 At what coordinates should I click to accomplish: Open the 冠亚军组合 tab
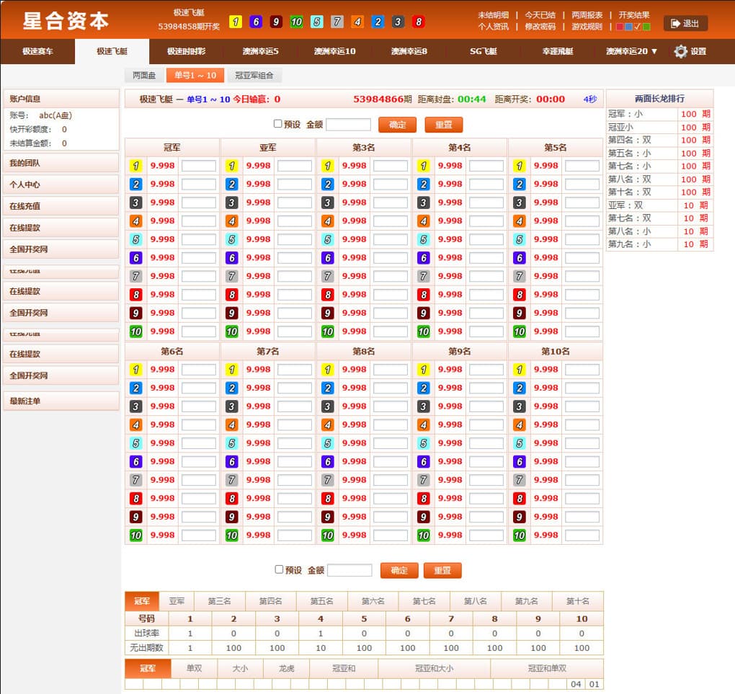pyautogui.click(x=254, y=75)
